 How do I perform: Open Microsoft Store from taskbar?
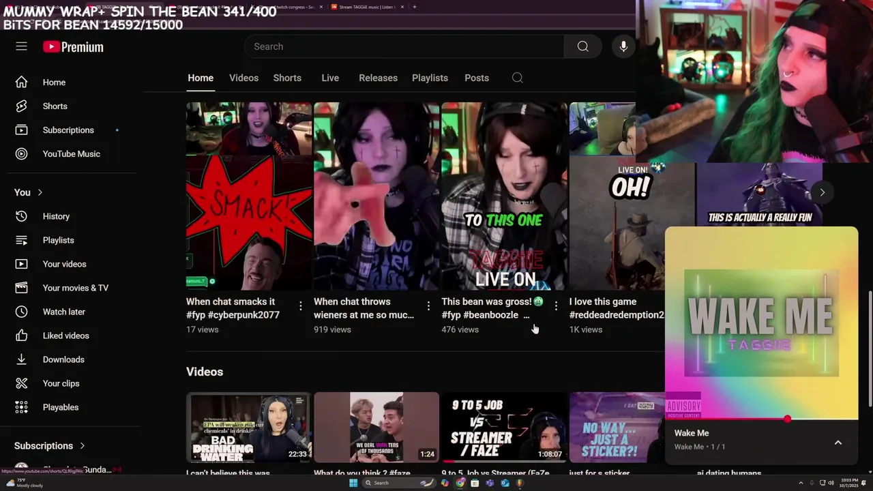pyautogui.click(x=475, y=483)
